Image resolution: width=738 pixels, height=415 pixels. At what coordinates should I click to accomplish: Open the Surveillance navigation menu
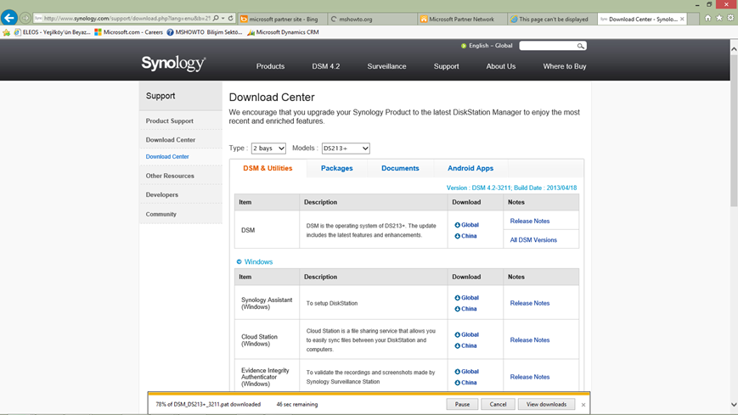tap(386, 66)
